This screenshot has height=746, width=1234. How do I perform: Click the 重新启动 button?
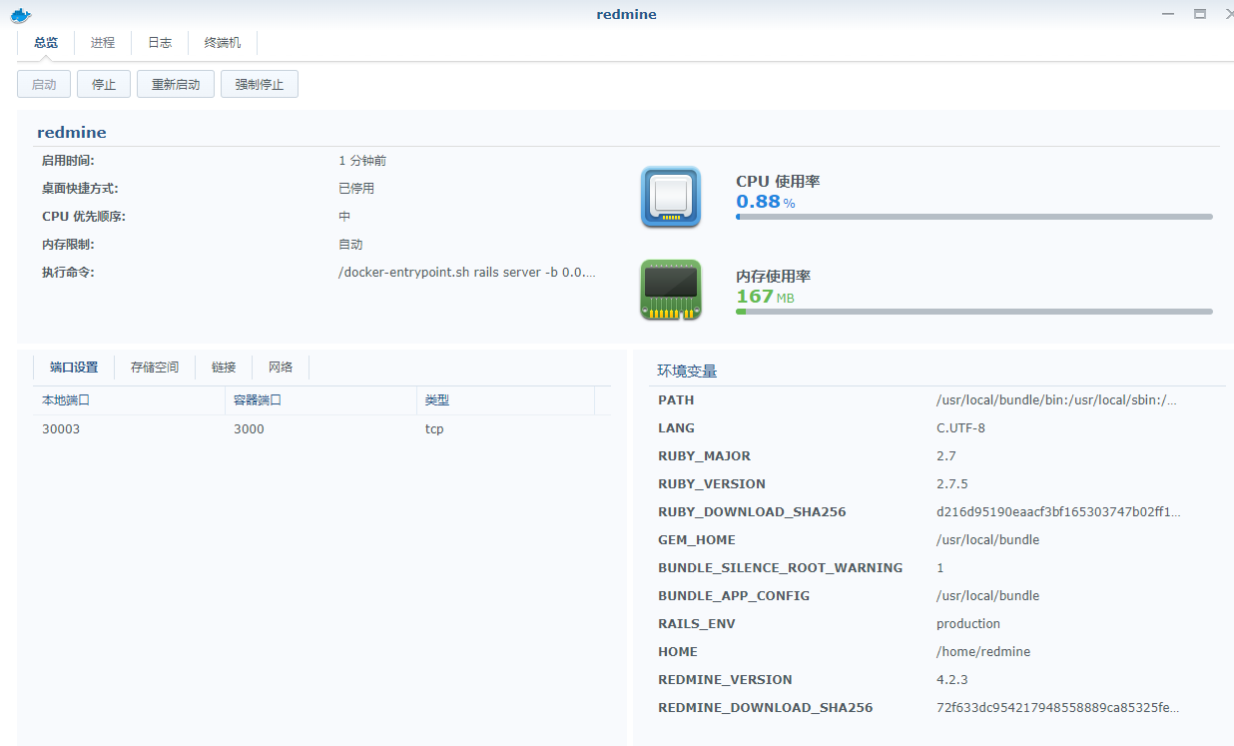point(176,85)
